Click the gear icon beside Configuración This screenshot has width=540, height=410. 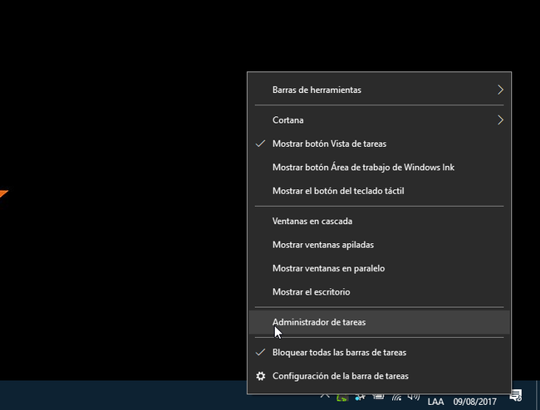(x=261, y=375)
